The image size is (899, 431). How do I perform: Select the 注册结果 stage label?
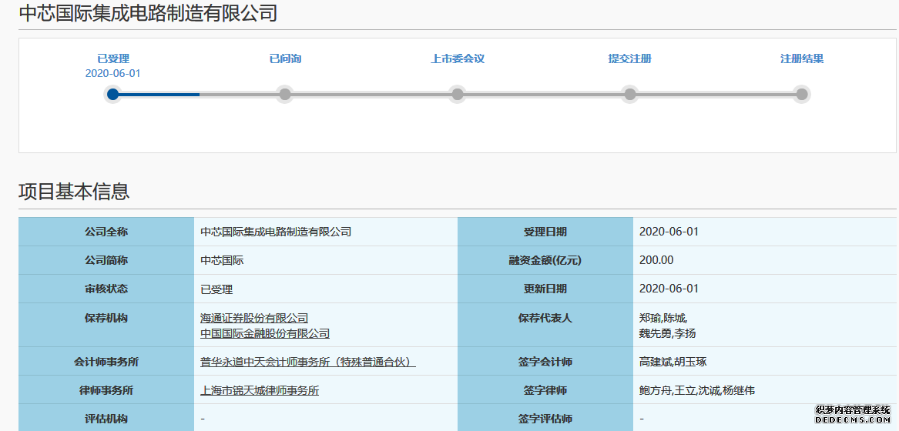click(801, 58)
